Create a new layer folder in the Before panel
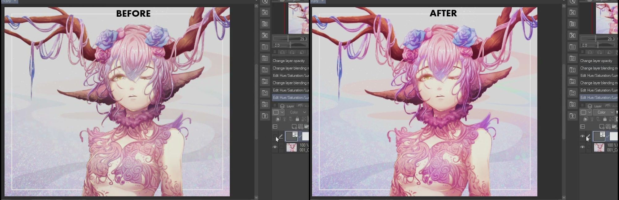The width and height of the screenshot is (619, 200). (306, 127)
